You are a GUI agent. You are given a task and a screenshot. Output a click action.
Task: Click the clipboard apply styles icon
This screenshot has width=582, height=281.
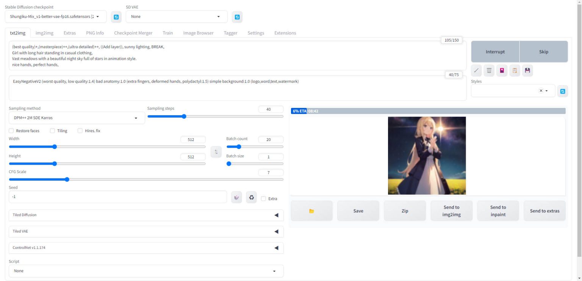coord(515,70)
